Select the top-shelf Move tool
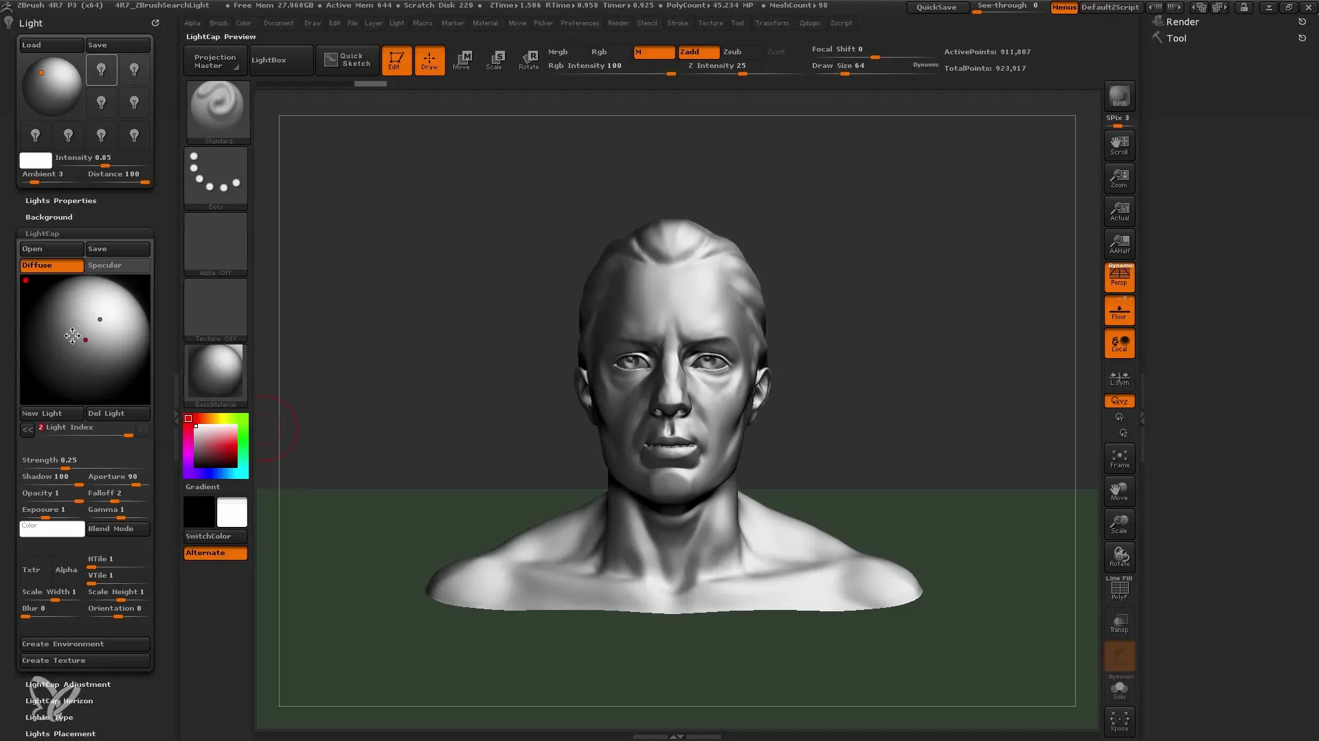Image resolution: width=1319 pixels, height=741 pixels. pyautogui.click(x=462, y=60)
